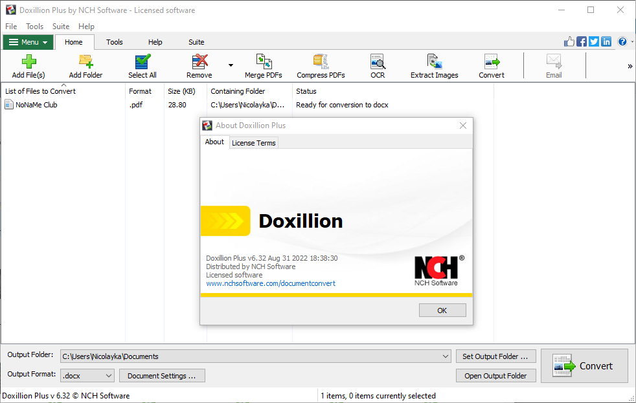
Task: Click the large Convert button at bottom right
Action: (584, 365)
